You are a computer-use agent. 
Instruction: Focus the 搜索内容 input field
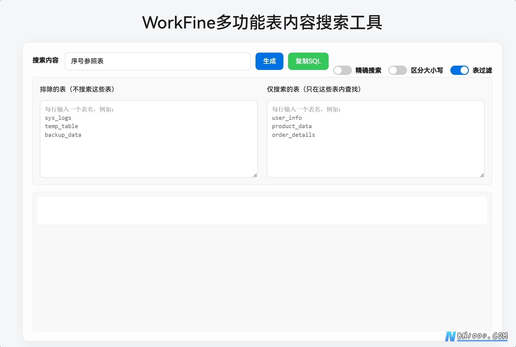(158, 61)
